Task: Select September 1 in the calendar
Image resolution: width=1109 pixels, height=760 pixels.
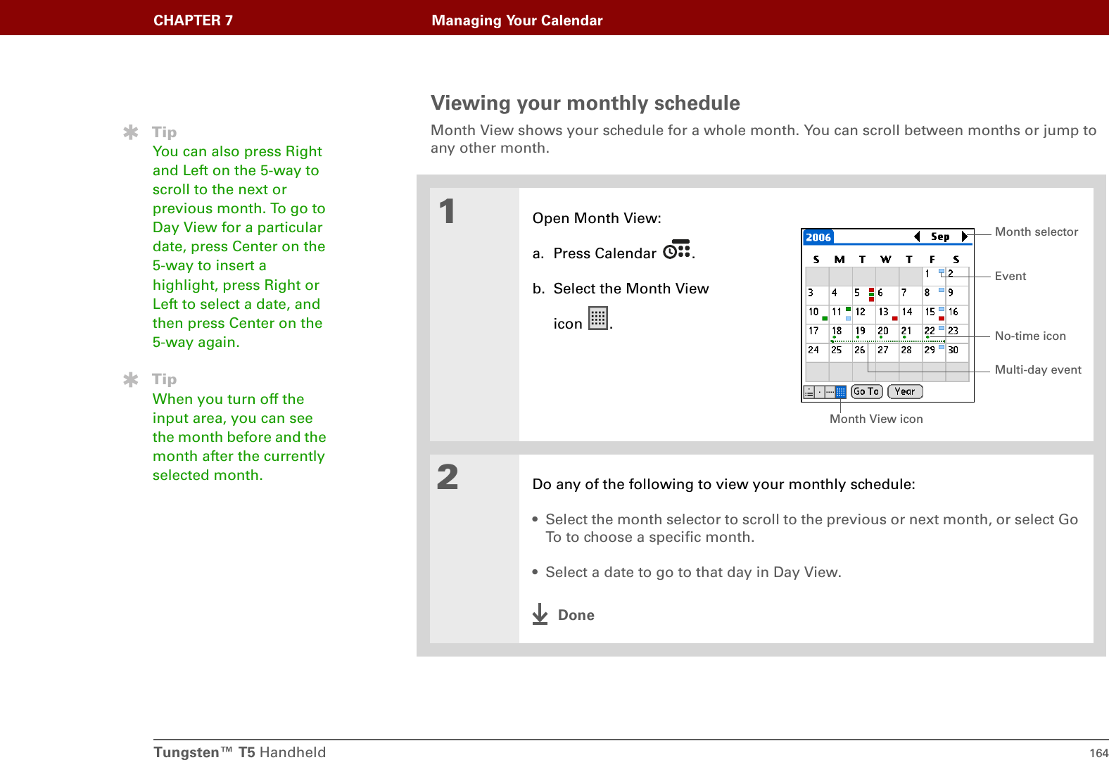Action: click(934, 277)
